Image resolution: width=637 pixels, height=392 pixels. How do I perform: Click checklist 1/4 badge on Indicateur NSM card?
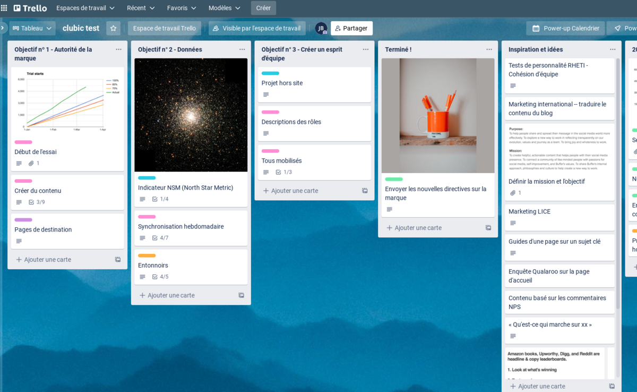(160, 199)
